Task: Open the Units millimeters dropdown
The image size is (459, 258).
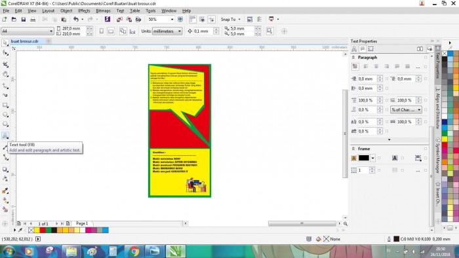Action: click(x=179, y=31)
